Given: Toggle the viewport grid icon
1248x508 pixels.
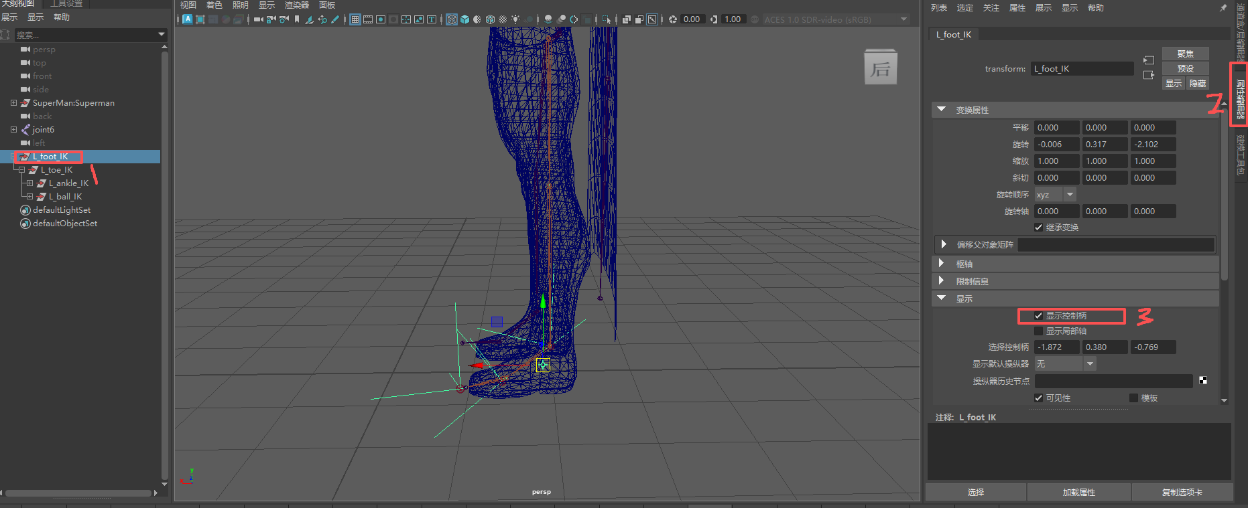Looking at the screenshot, I should (x=355, y=19).
